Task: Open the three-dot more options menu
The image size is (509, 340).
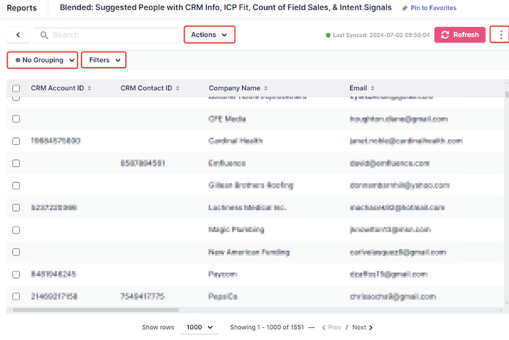Action: point(501,34)
